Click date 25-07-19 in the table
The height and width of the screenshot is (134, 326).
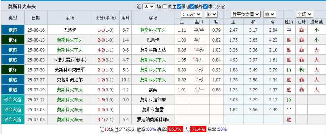(x=36, y=90)
